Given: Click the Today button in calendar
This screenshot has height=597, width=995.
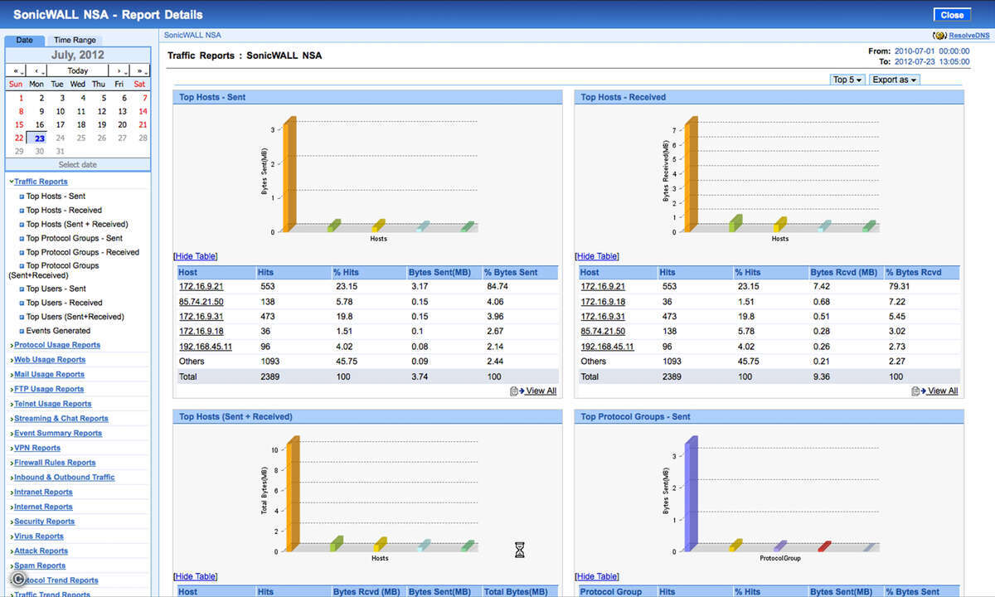Looking at the screenshot, I should point(78,70).
